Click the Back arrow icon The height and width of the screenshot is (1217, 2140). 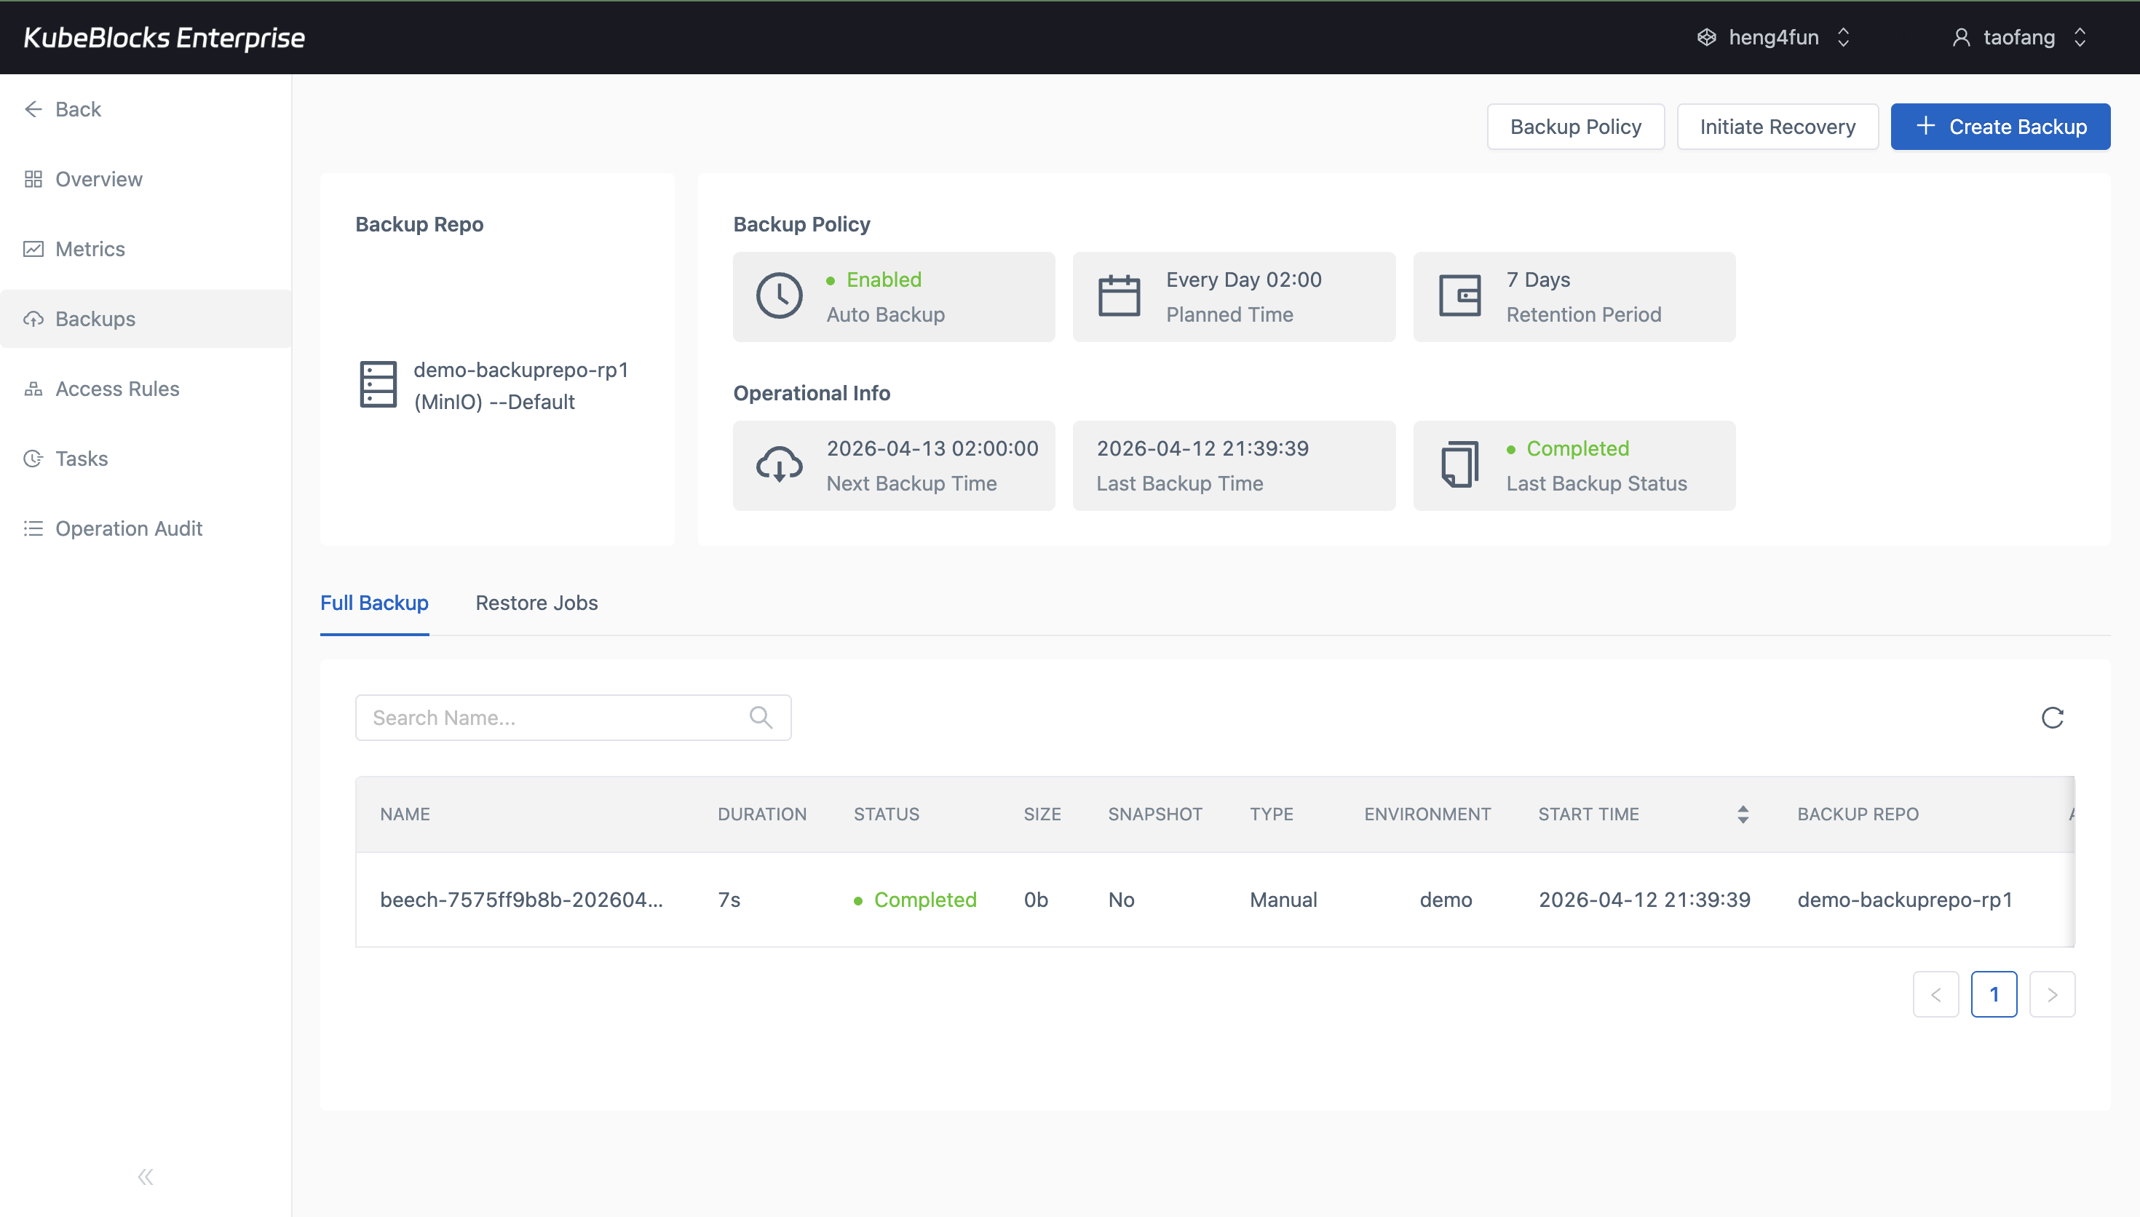coord(33,109)
